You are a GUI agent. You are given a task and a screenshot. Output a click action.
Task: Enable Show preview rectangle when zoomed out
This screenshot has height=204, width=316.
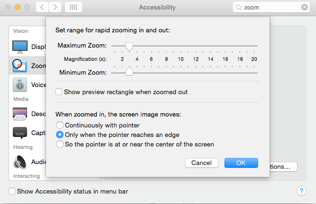click(59, 92)
